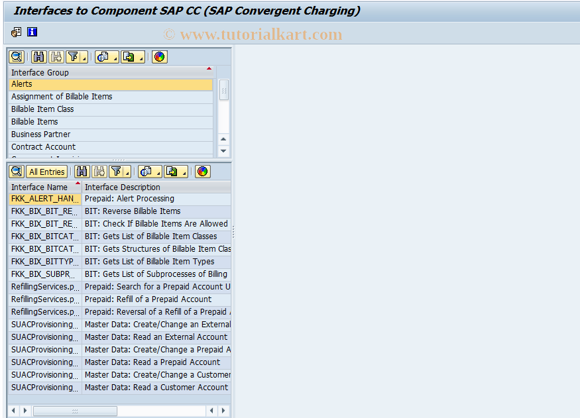580x418 pixels.
Task: Select BIT: Gets Structures of Billable Item row
Action: coord(157,249)
